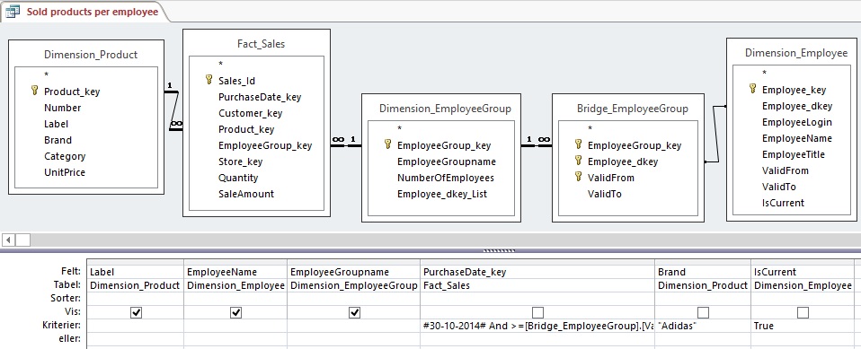
Task: Click the horizontal scrollbar thumb
Action: (22, 240)
